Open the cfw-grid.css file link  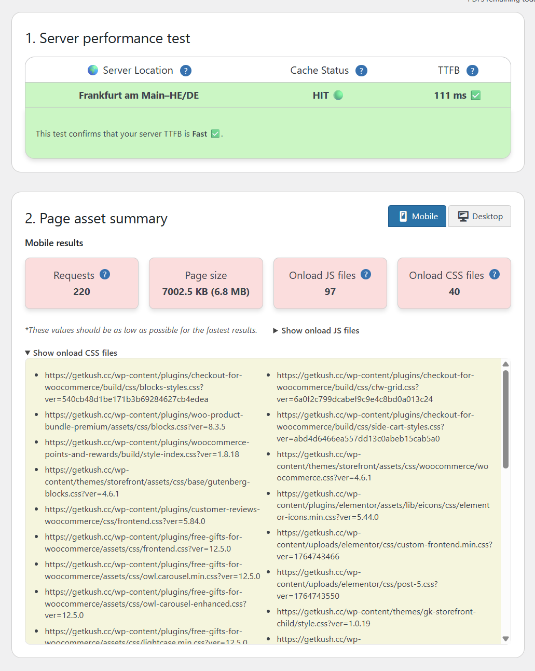[375, 387]
